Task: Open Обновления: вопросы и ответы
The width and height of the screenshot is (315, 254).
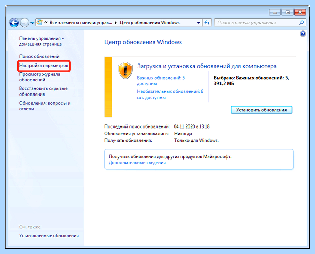Action: click(x=45, y=106)
